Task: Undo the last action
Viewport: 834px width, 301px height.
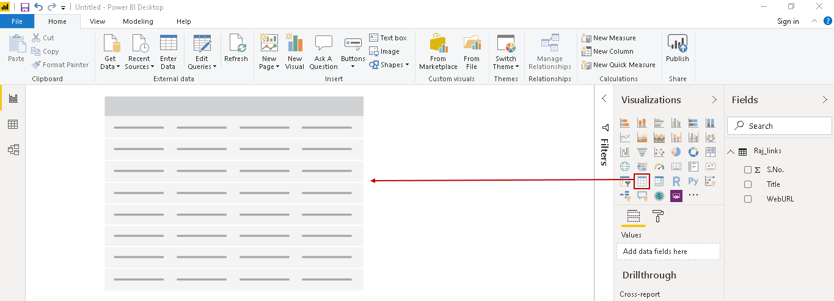Action: [x=38, y=7]
